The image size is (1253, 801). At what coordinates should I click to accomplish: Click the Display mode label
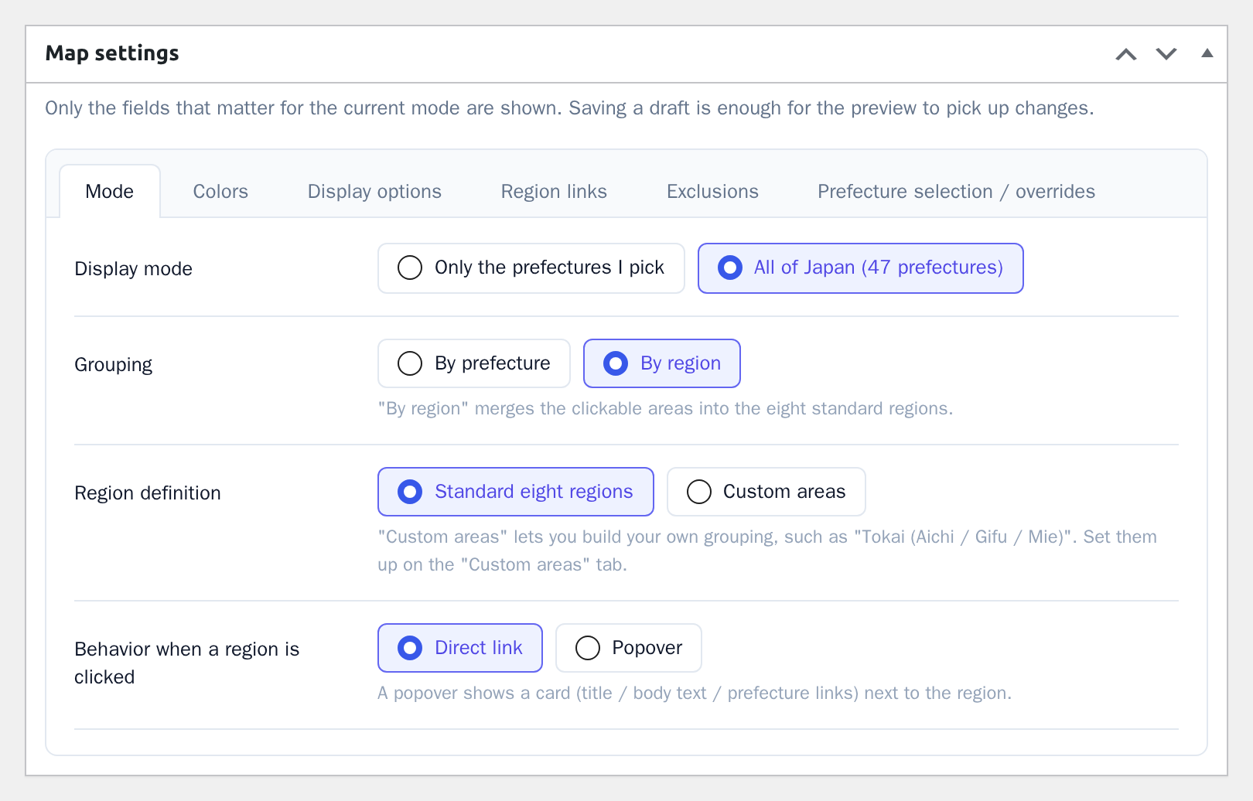coord(133,269)
